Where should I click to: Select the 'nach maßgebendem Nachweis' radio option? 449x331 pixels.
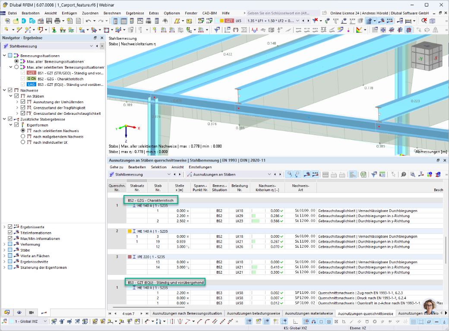click(23, 136)
